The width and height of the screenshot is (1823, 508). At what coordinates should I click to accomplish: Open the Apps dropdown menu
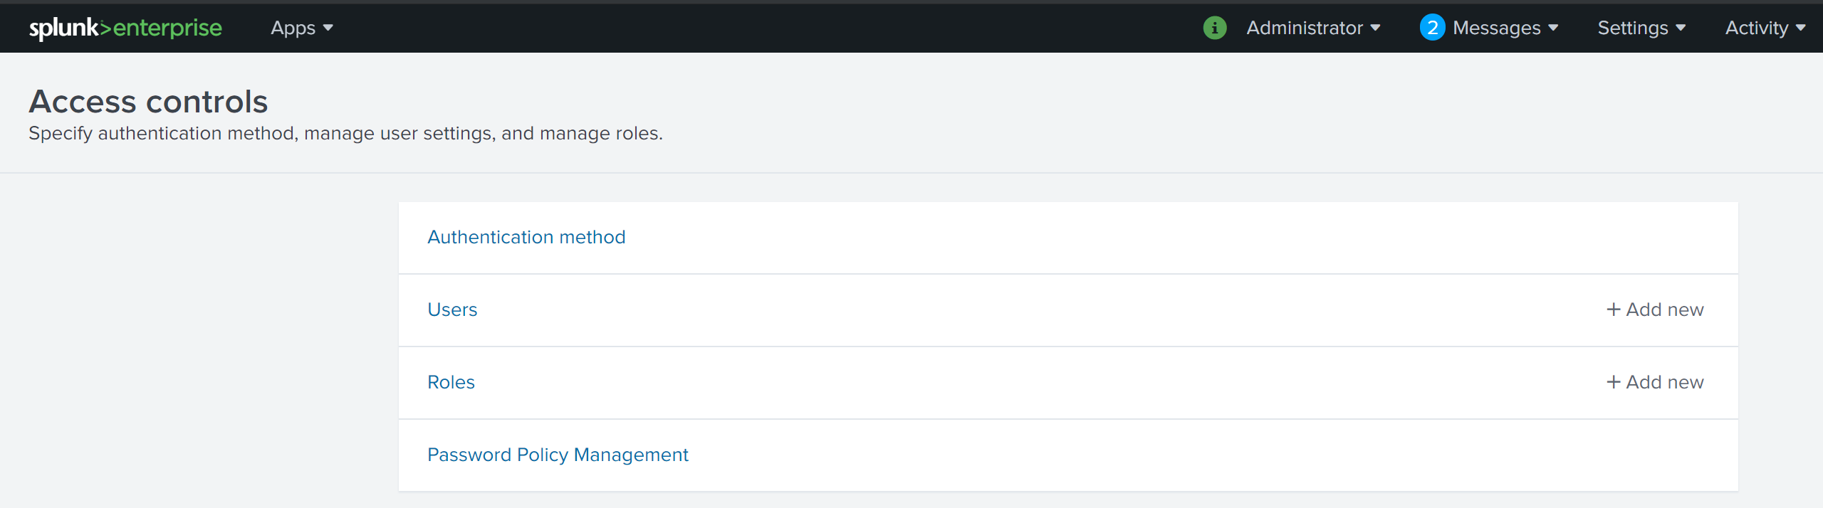pos(301,28)
